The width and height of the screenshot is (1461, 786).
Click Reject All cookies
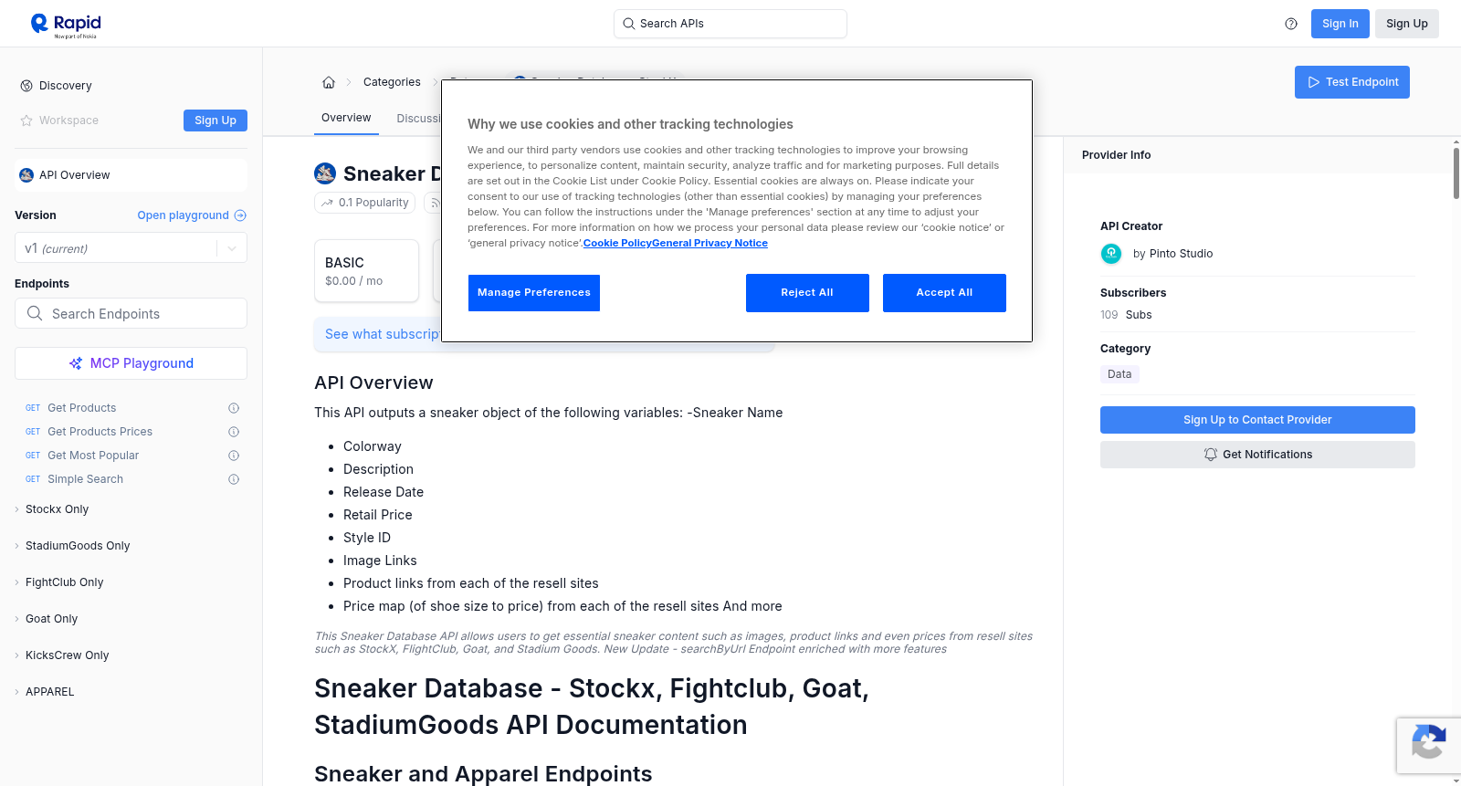(x=807, y=293)
